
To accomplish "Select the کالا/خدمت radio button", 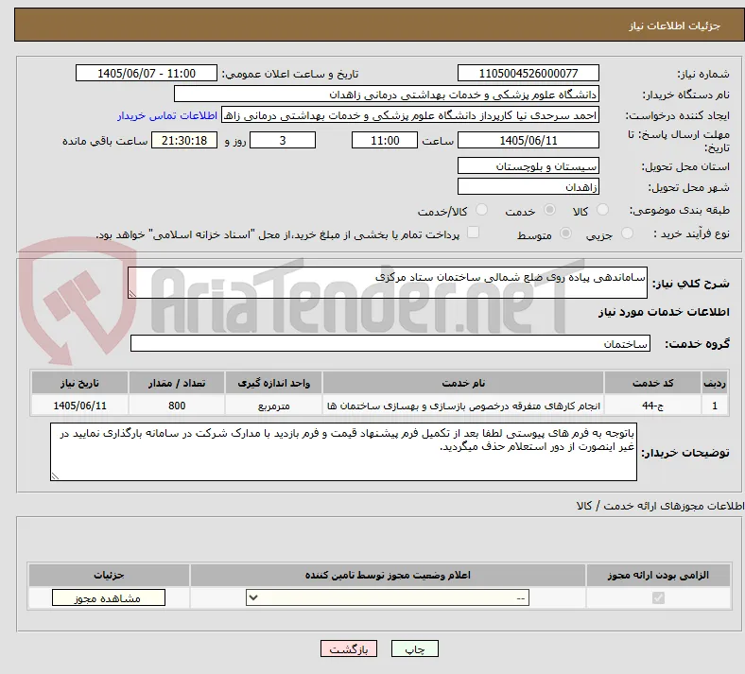I will [x=482, y=210].
